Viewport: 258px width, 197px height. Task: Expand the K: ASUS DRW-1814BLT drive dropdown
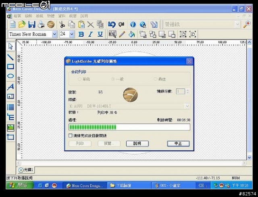[187, 106]
